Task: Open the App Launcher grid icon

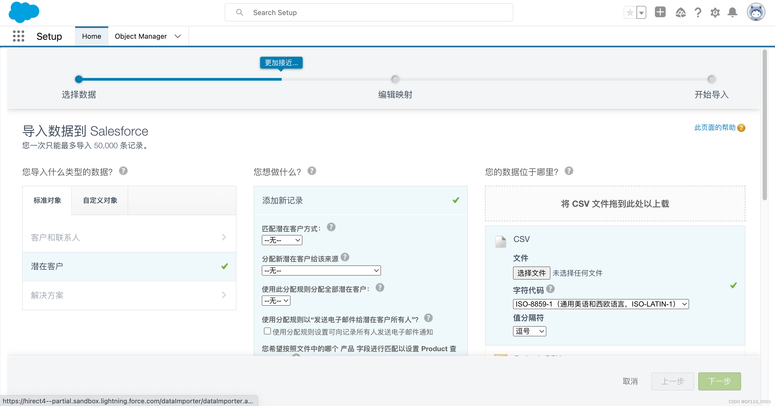Action: (18, 36)
